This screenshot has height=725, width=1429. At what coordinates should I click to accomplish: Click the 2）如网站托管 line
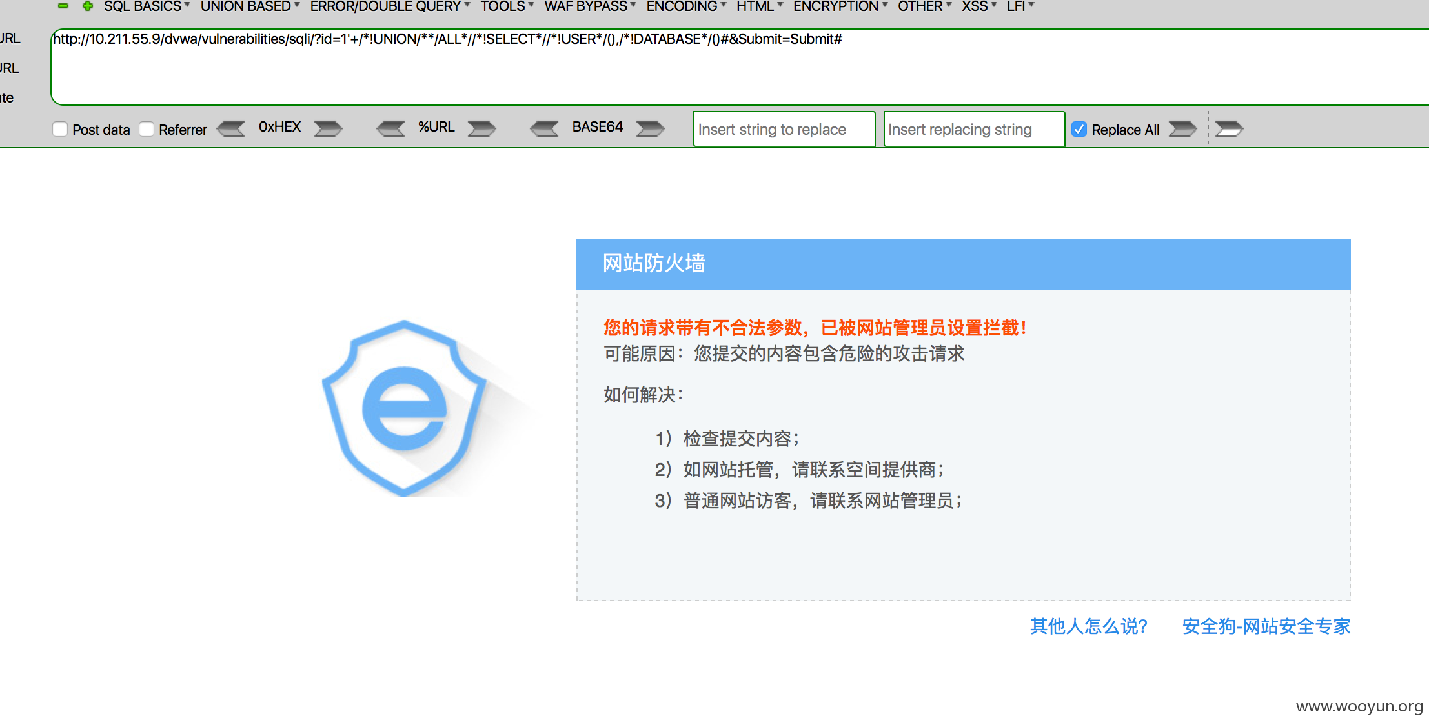800,470
